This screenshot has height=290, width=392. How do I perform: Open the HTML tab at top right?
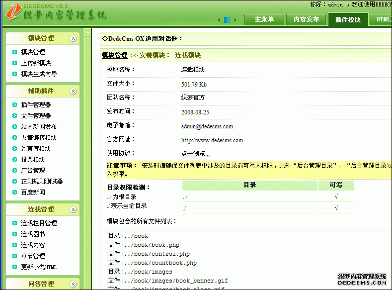coord(381,19)
